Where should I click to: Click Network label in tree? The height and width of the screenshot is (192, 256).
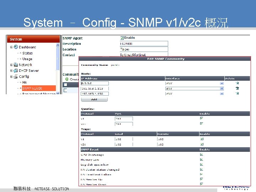point(26,65)
